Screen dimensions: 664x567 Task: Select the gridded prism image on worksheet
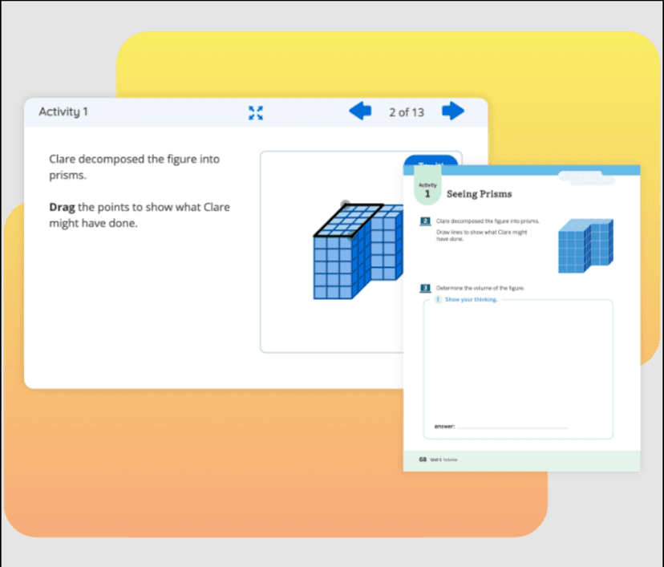click(x=585, y=245)
